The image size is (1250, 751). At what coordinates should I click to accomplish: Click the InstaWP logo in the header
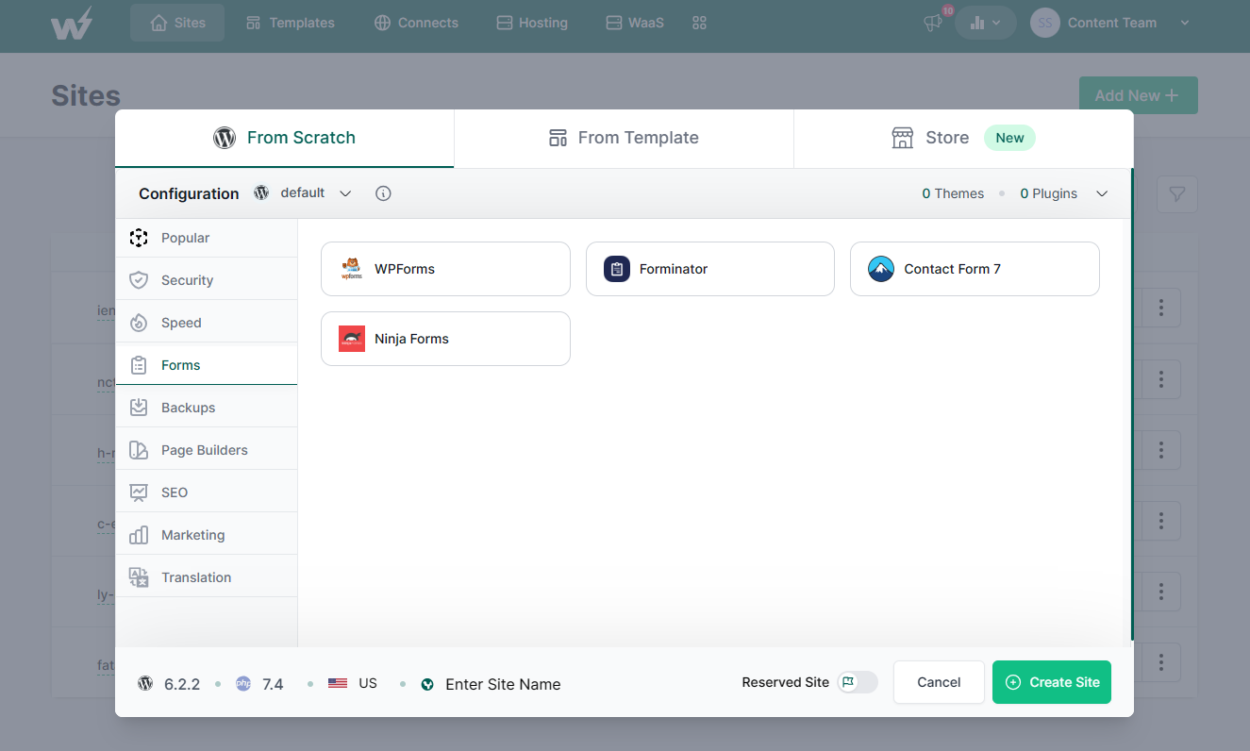coord(72,23)
